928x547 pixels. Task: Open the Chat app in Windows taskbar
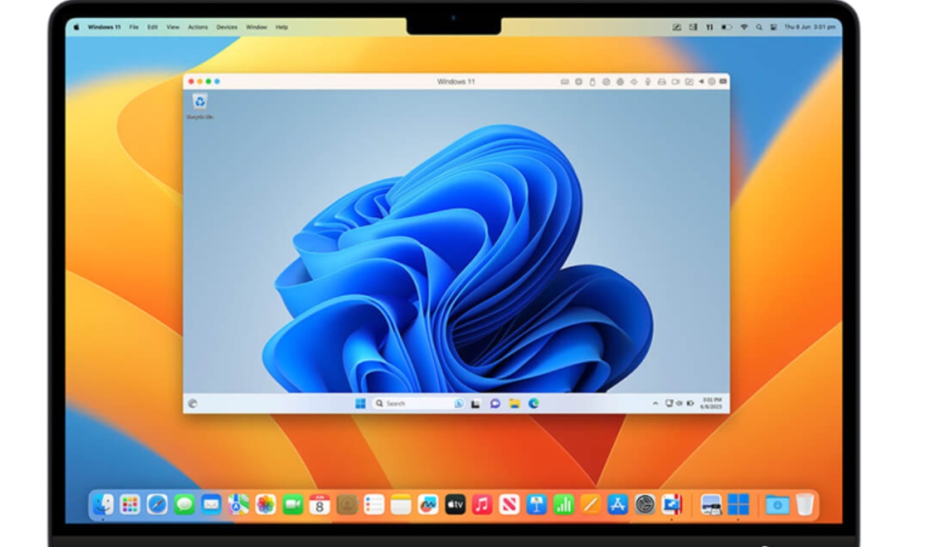coord(495,404)
